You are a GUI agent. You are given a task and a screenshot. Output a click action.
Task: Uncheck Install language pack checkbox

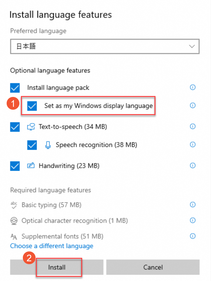pos(15,88)
